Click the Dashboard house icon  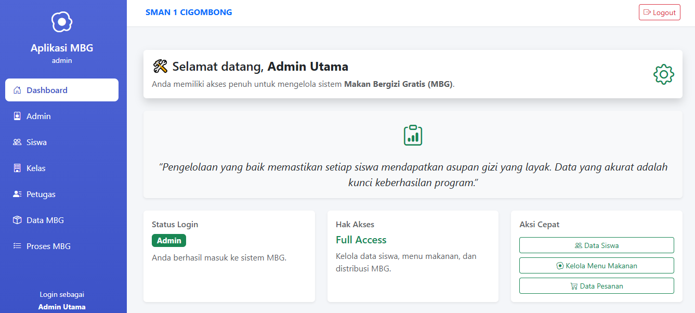coord(17,90)
